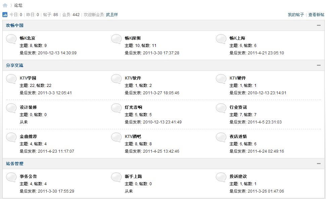Click the home icon in breadcrumb
This screenshot has height=199, width=326.
(5, 5)
